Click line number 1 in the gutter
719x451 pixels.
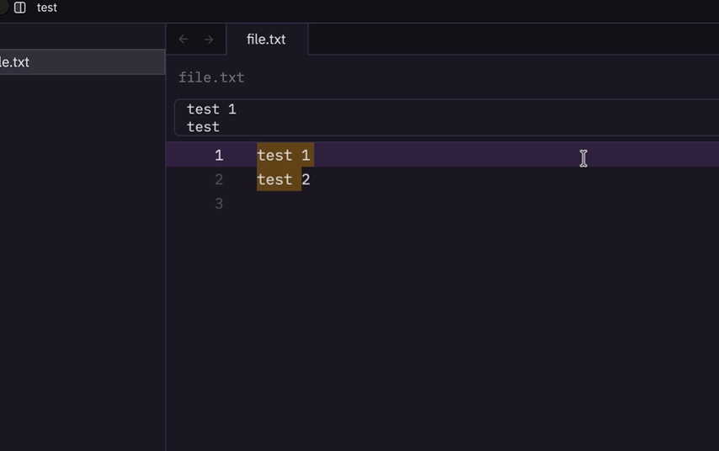tap(219, 156)
